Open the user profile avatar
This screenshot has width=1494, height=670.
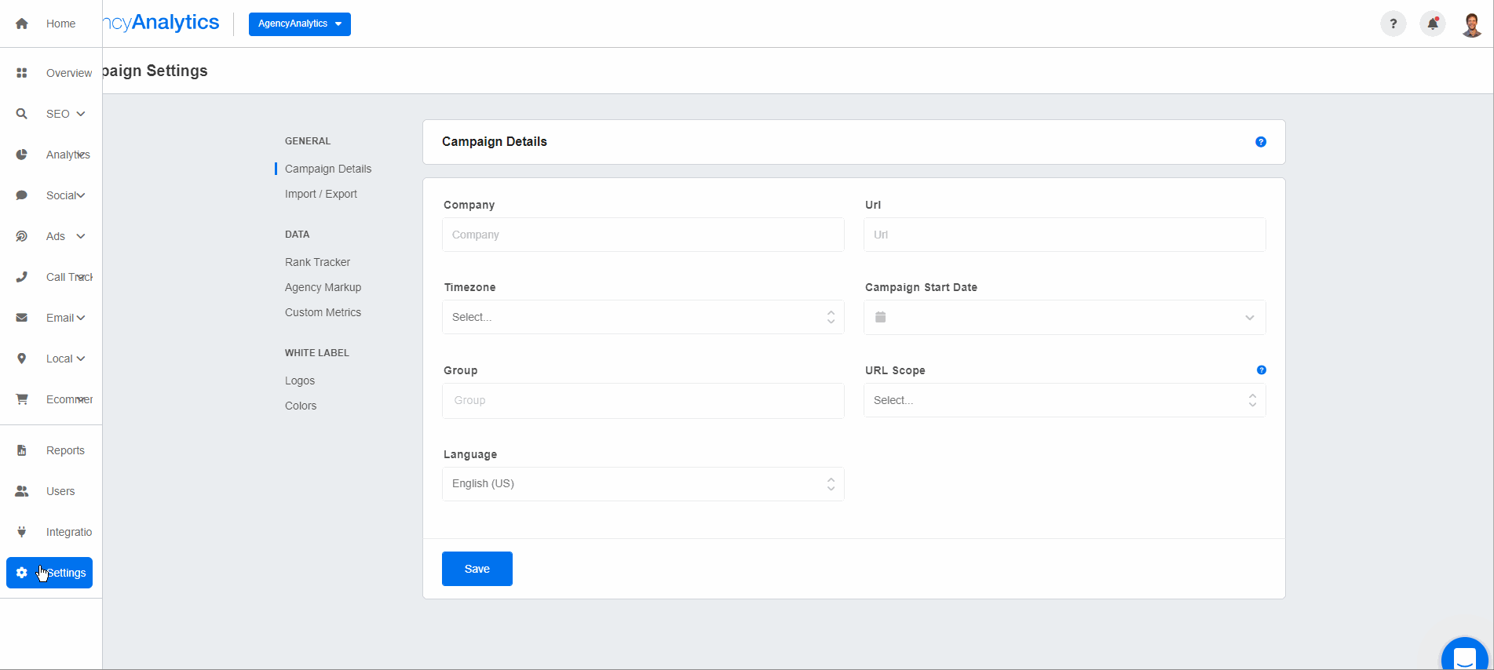(x=1471, y=24)
